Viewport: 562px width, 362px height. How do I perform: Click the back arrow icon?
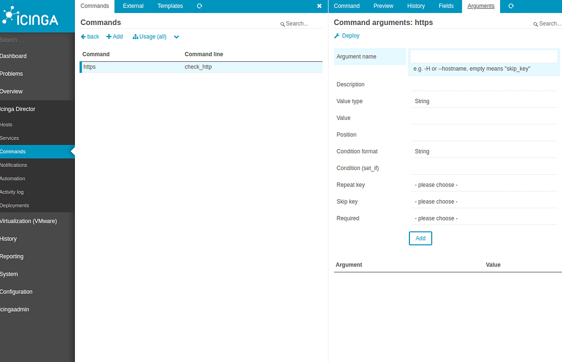point(84,36)
